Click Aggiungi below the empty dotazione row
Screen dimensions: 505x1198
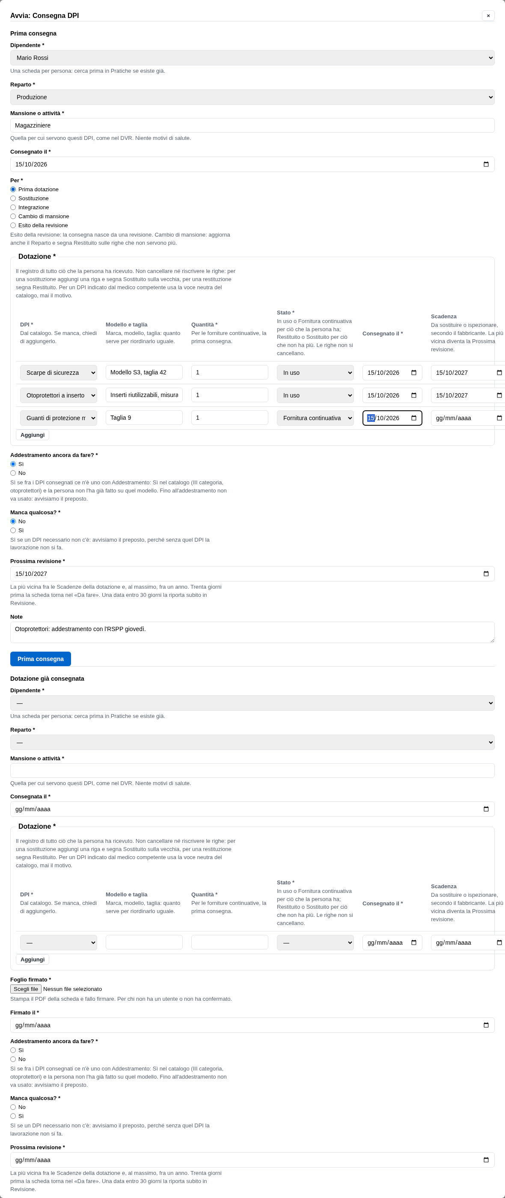coord(33,959)
